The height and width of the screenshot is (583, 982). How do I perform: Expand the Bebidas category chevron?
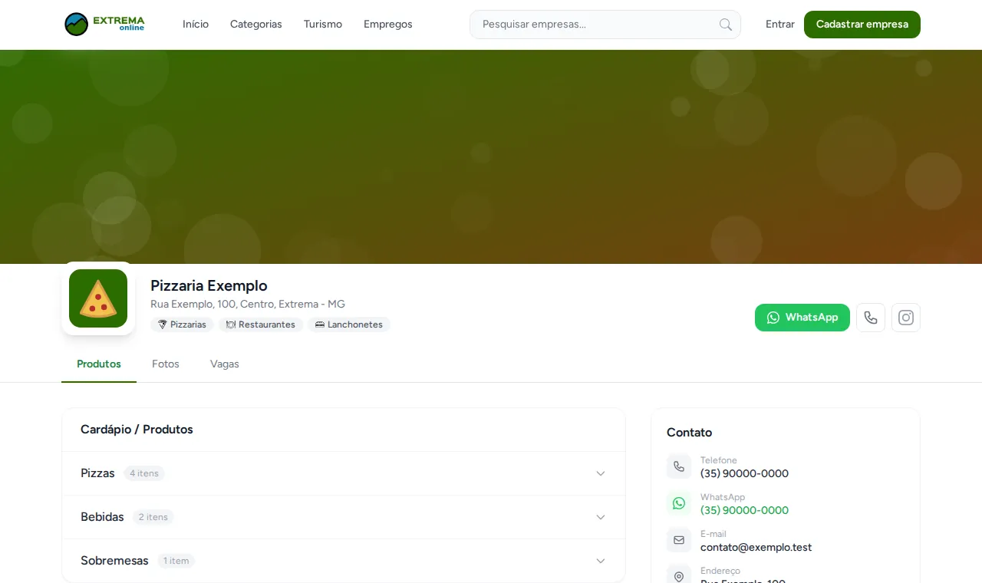pyautogui.click(x=601, y=517)
